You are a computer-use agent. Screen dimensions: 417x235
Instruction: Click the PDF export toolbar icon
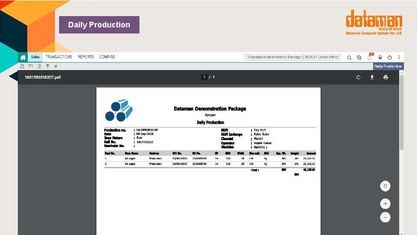(x=22, y=66)
